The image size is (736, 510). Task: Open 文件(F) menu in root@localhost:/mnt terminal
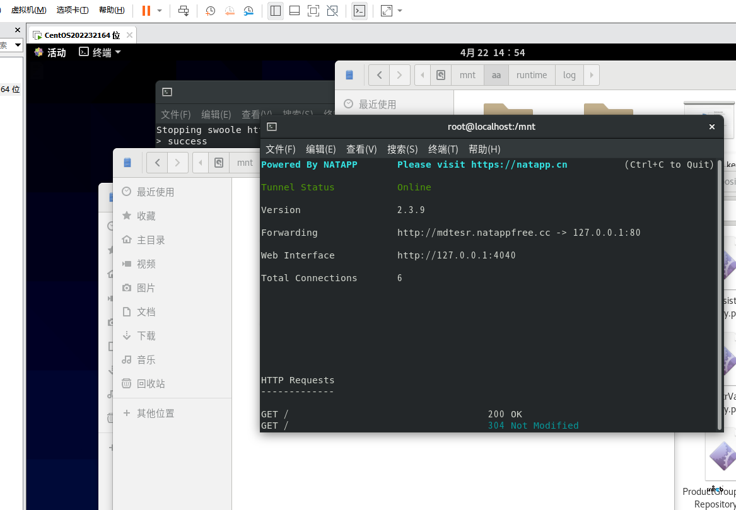pyautogui.click(x=281, y=149)
